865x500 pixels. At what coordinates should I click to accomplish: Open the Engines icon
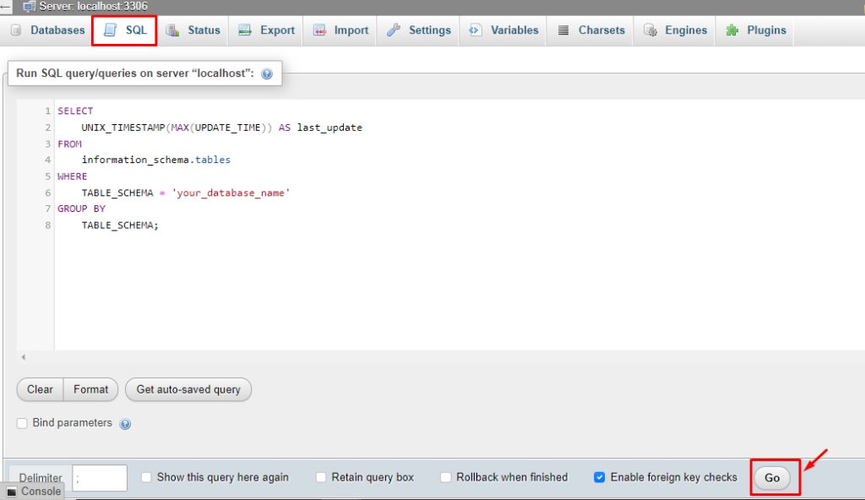pos(650,30)
